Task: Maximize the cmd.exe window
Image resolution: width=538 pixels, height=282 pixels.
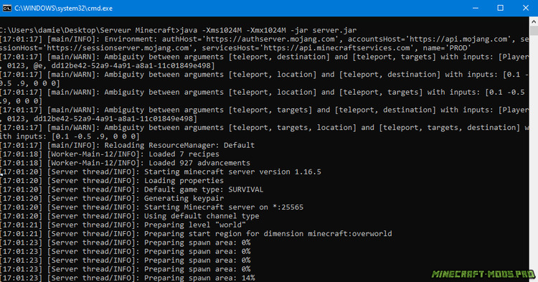Action: coord(500,8)
